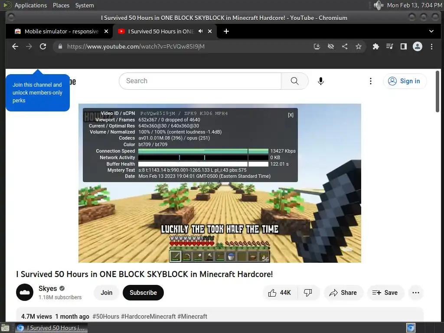The width and height of the screenshot is (444, 333).
Task: Save the video to a playlist
Action: pos(385,293)
